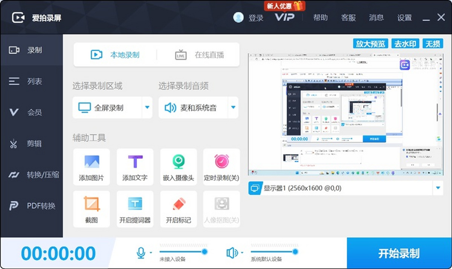Toggle 定时录制 timed recording on
452x269 pixels.
point(221,167)
